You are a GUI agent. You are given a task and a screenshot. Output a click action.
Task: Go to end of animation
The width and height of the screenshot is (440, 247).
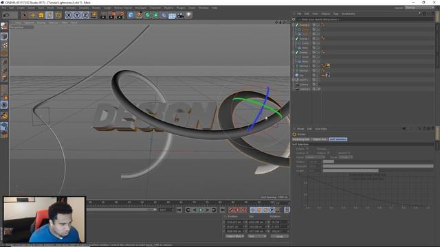(x=222, y=210)
